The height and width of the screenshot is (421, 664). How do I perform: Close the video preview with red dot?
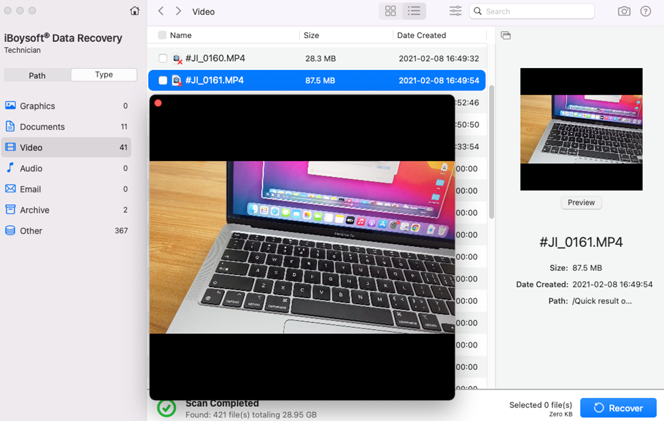pos(158,103)
